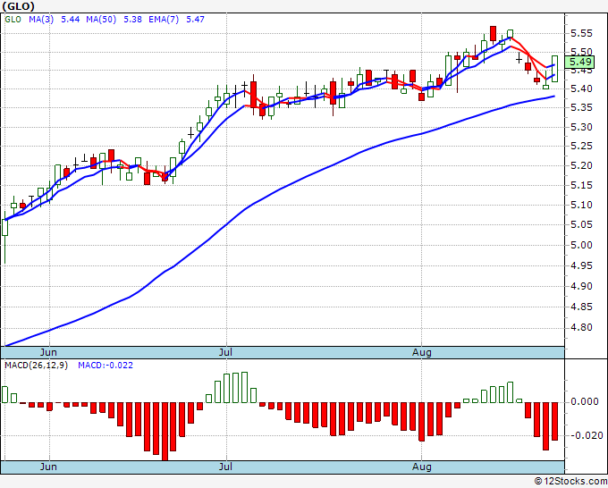Image resolution: width=608 pixels, height=488 pixels.
Task: Click the 5.55 price axis label
Action: click(582, 33)
